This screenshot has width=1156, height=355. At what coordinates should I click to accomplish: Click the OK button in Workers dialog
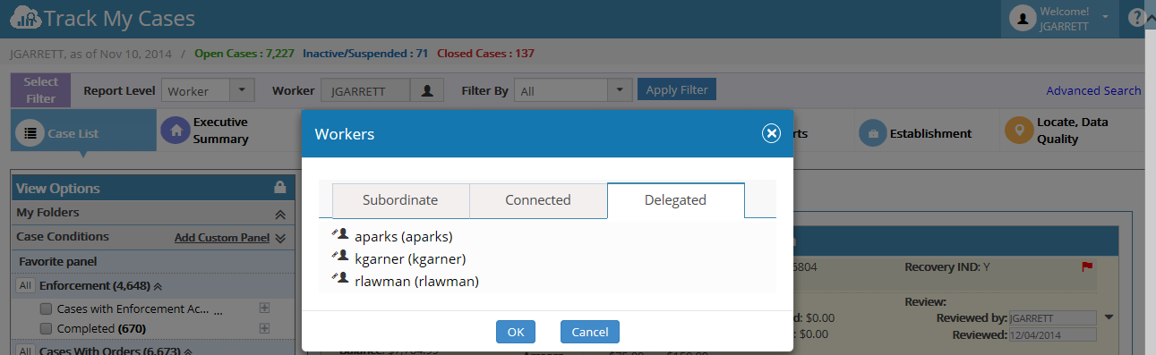coord(516,332)
